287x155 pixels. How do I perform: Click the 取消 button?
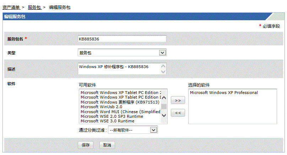point(107,145)
